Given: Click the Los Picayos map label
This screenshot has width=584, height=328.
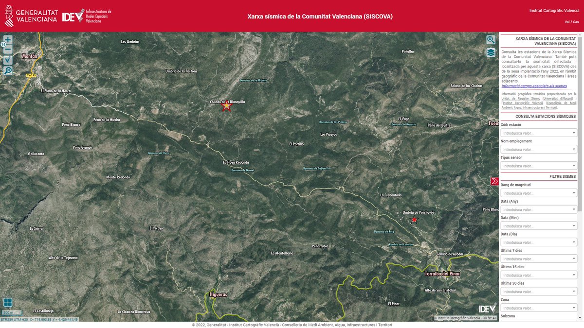Looking at the screenshot, I should pos(328,134).
